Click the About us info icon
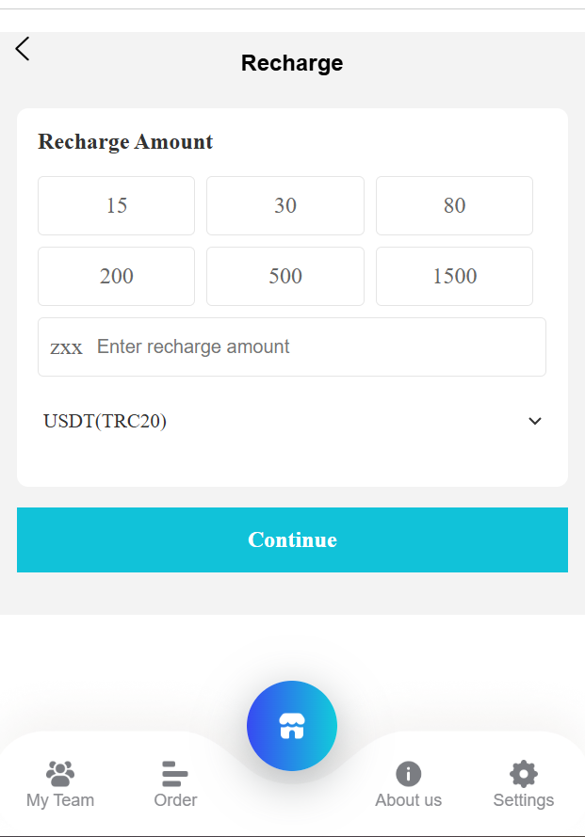Screen dimensions: 585x837 click(x=408, y=774)
